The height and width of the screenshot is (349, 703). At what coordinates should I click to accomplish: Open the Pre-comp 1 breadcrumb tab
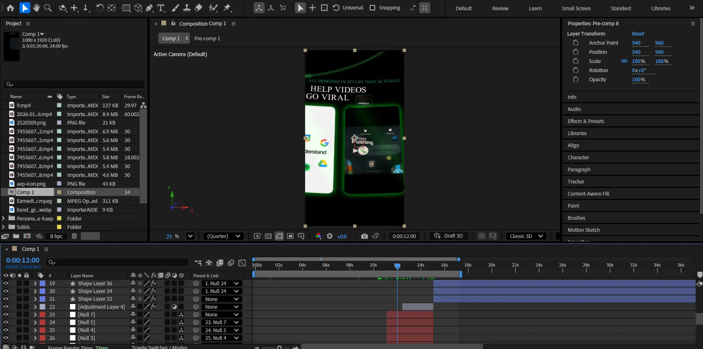click(x=207, y=38)
